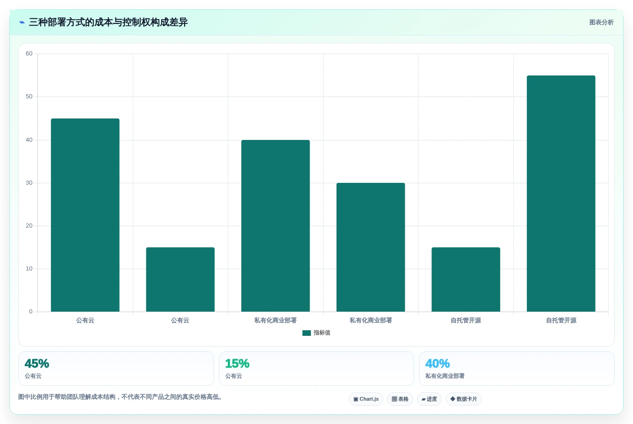Click the 私有化商业部署 bar valued 30
The width and height of the screenshot is (633, 424).
tap(371, 247)
